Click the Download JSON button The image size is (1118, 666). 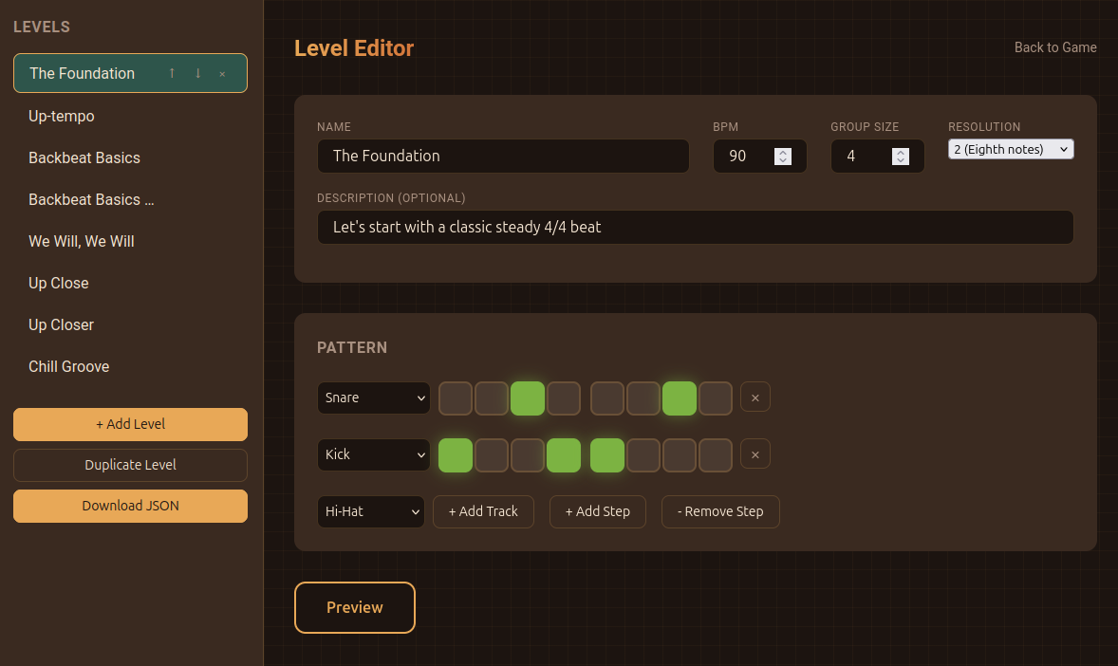coord(130,506)
